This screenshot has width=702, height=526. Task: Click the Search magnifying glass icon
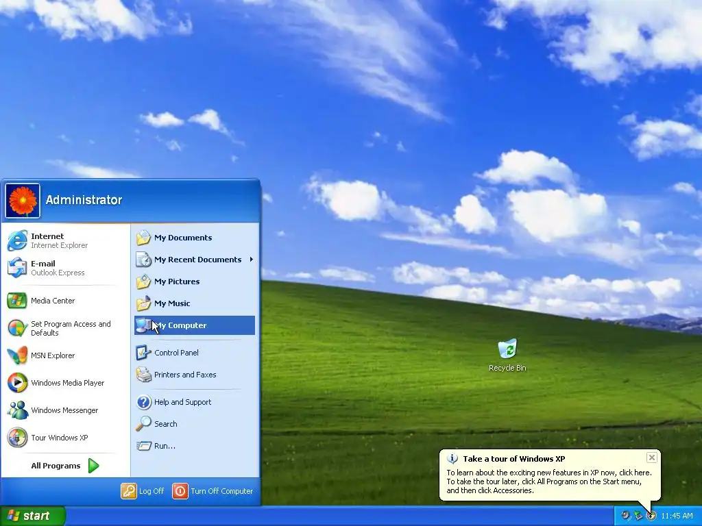point(144,423)
